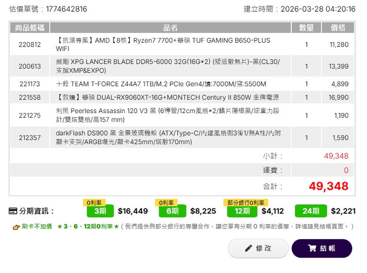Click product code 221173

coord(30,84)
